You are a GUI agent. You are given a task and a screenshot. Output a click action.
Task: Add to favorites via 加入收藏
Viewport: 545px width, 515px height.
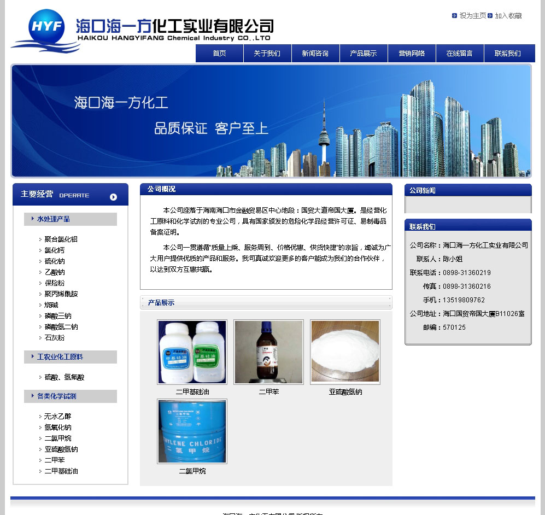(x=508, y=16)
